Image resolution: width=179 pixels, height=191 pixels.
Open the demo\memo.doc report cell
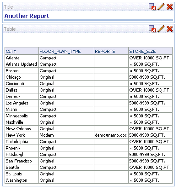111,135
